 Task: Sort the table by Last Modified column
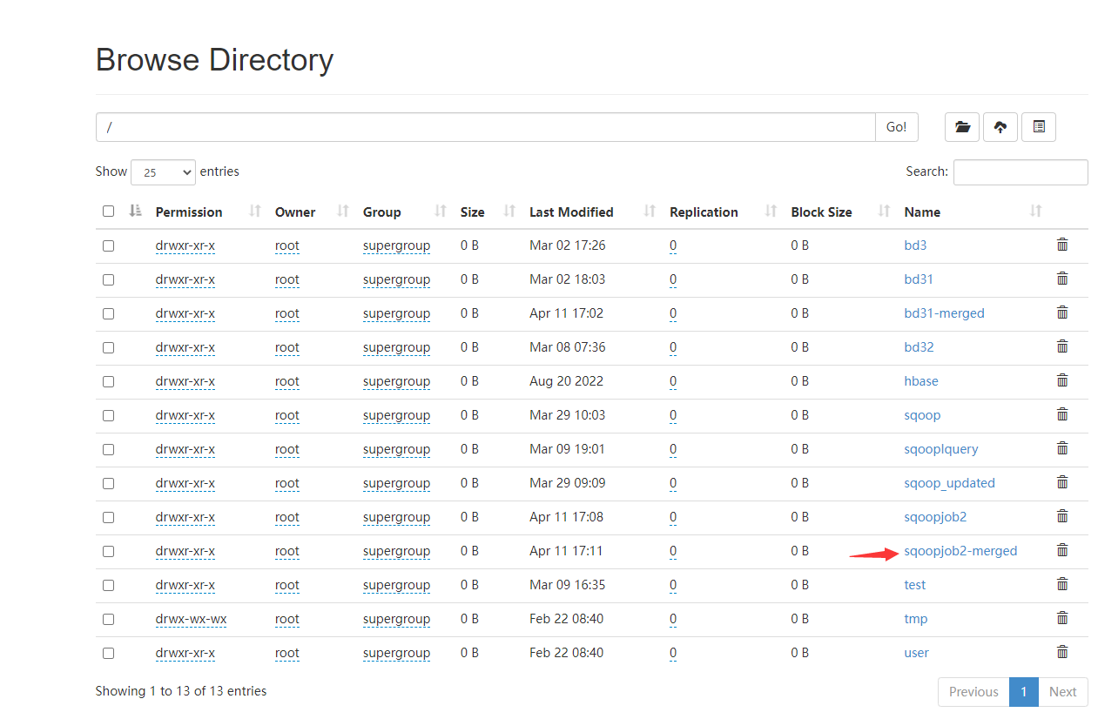(x=571, y=212)
